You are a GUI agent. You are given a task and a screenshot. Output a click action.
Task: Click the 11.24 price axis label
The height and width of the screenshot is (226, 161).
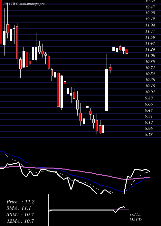(150, 49)
